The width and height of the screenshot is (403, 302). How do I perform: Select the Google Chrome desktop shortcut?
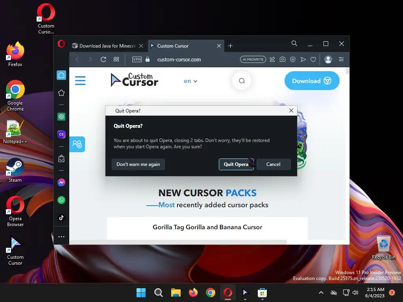tap(15, 96)
